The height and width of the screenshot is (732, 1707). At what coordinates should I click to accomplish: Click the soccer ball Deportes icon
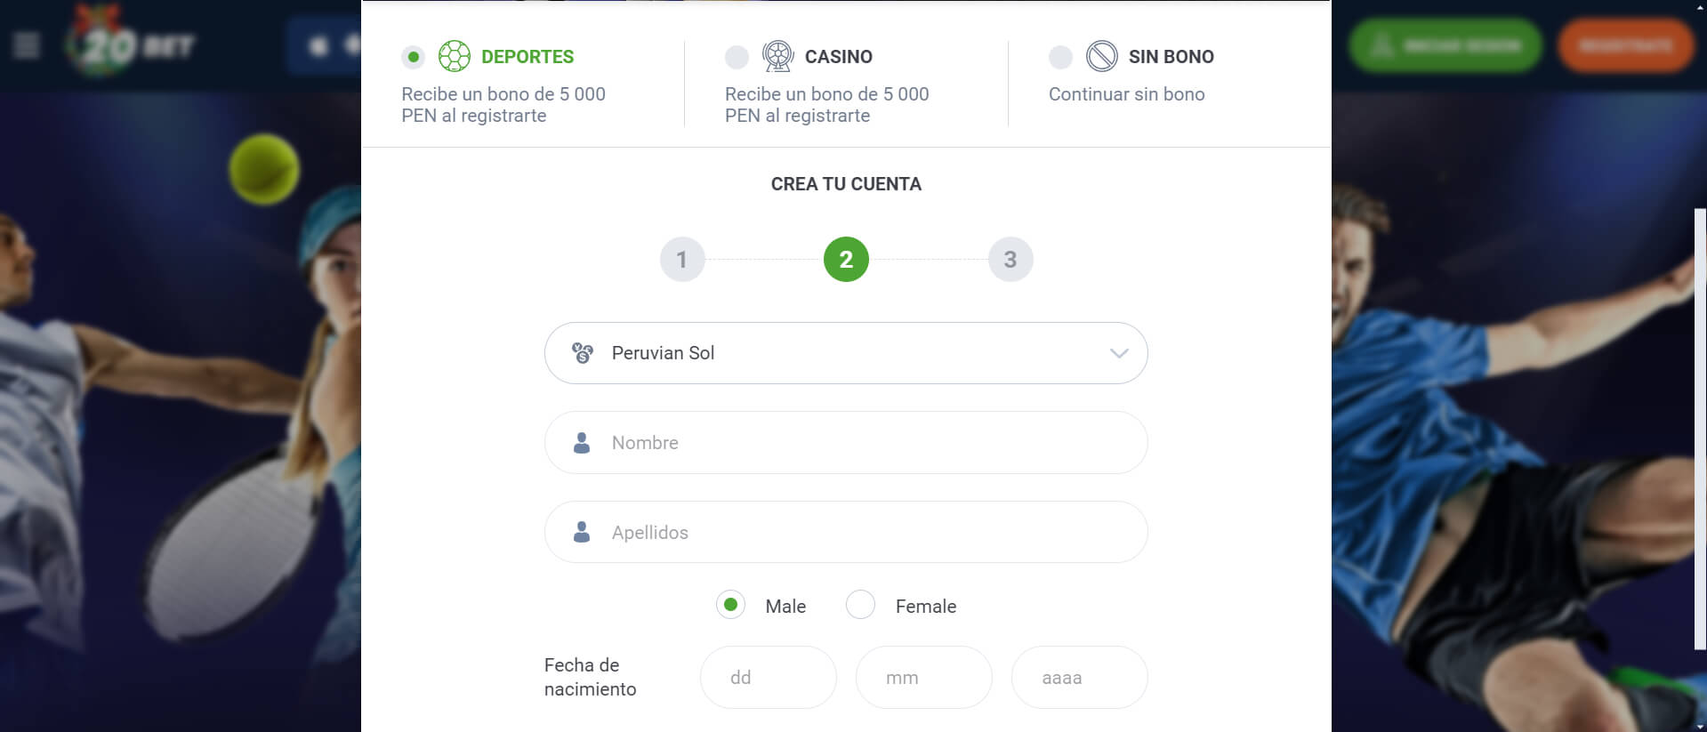point(454,56)
